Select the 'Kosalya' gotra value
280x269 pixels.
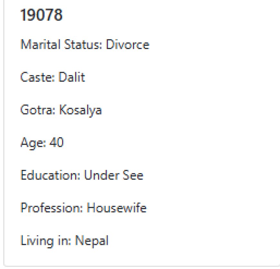80,110
